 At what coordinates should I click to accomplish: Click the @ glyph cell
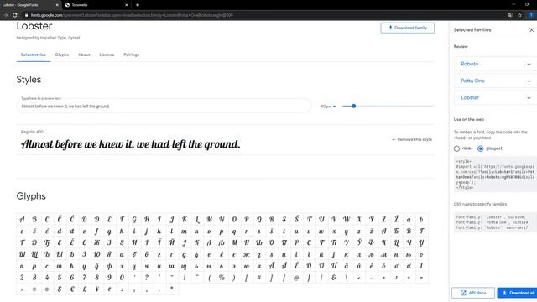[x=296, y=278]
